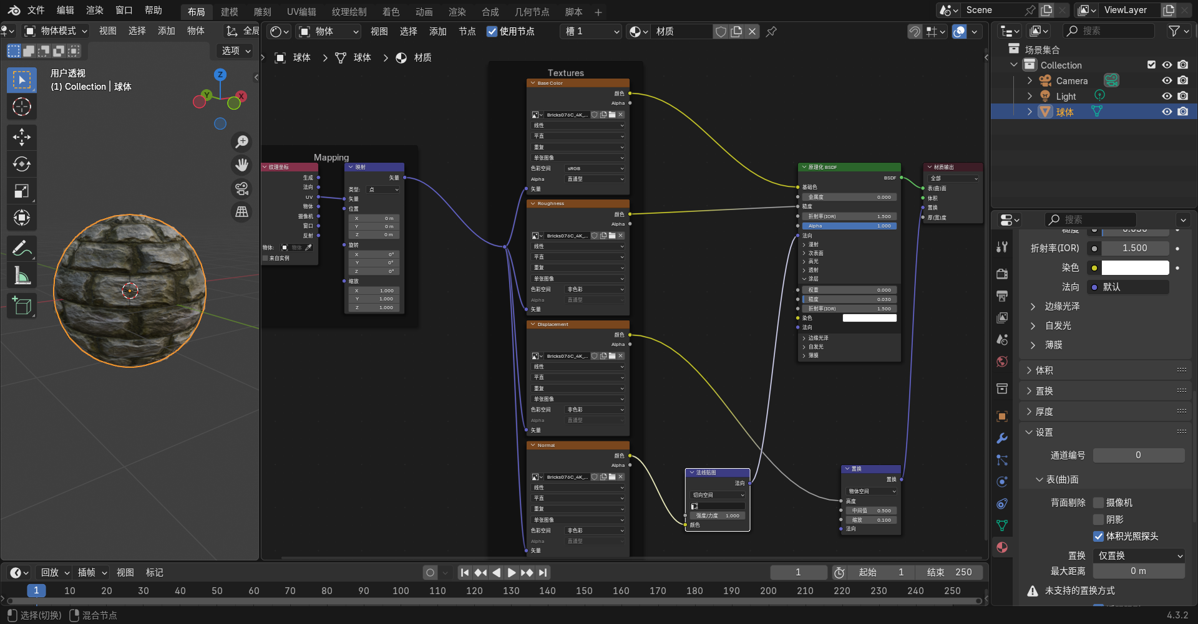The width and height of the screenshot is (1198, 624).
Task: Click the Add Cube tool icon
Action: 22,305
